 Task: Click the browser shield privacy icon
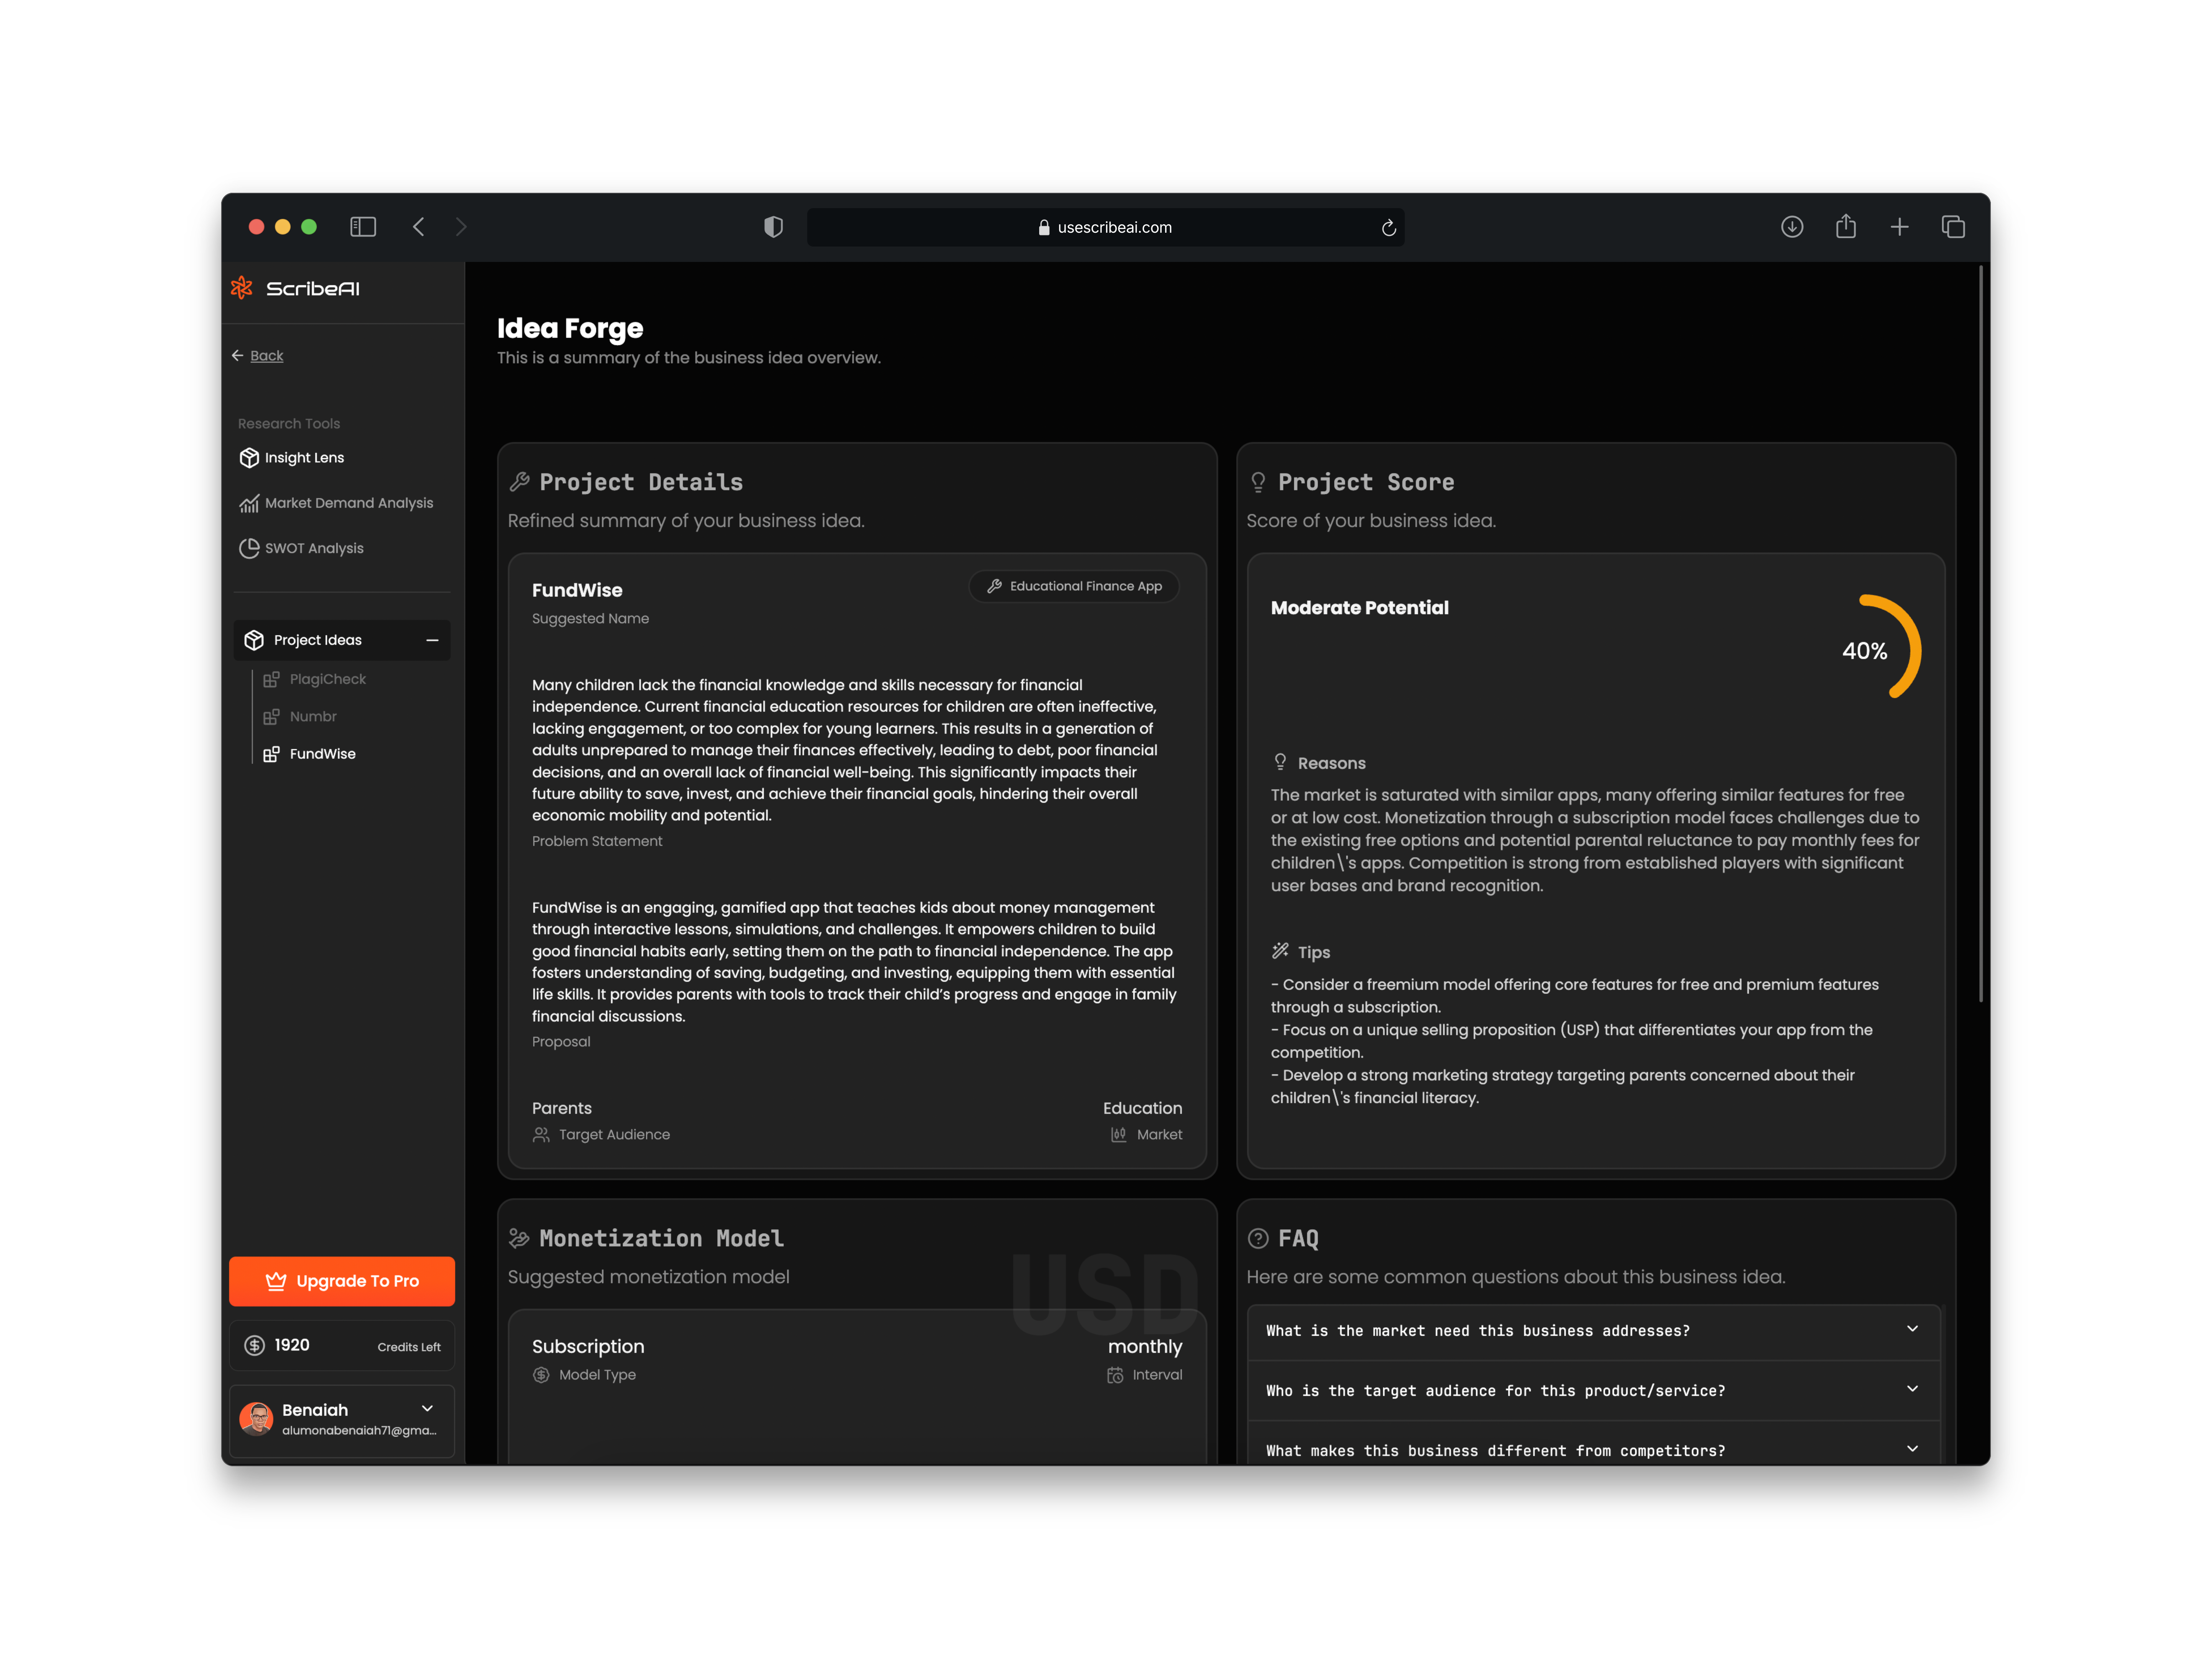(x=773, y=227)
